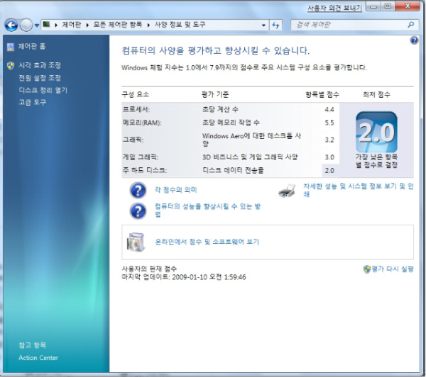Open 온라인에서 점수 및 소프트웨어 보기 link
426x377 pixels.
pos(207,242)
